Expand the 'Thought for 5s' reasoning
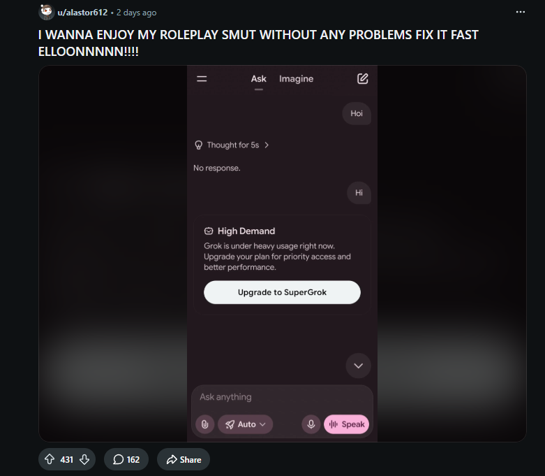The width and height of the screenshot is (545, 476). 232,145
